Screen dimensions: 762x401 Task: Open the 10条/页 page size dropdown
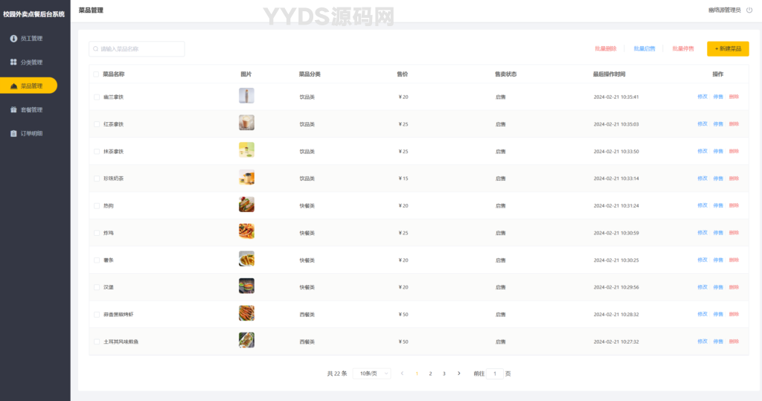(372, 373)
